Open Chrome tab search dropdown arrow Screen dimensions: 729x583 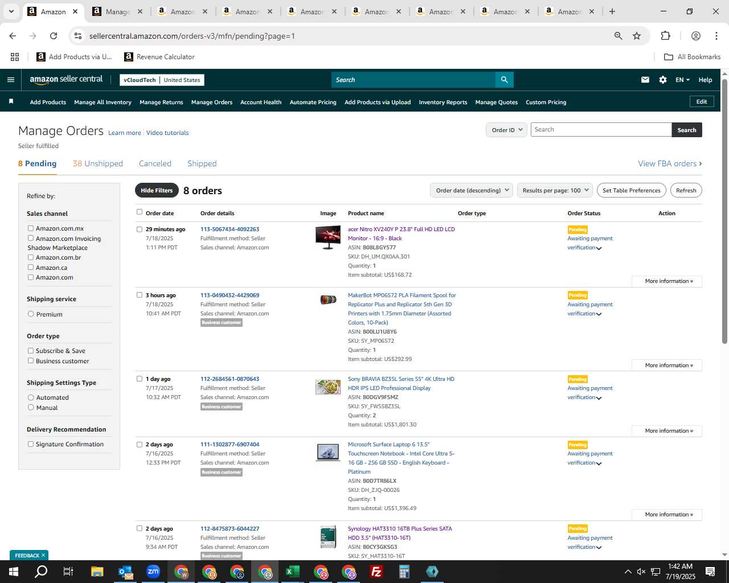coord(11,11)
